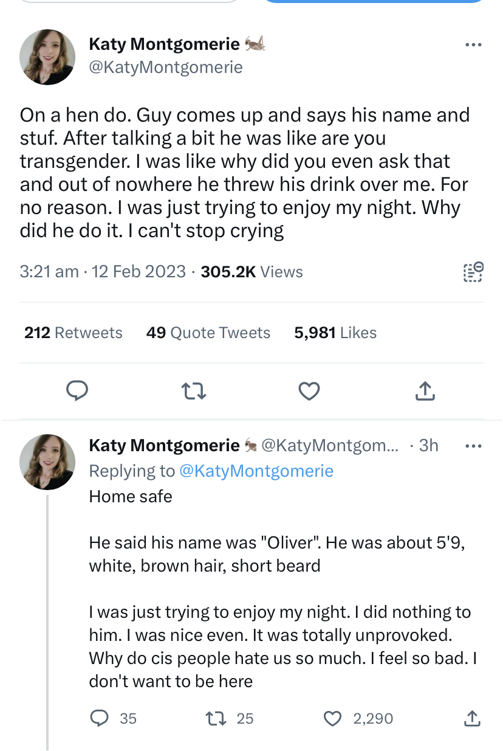Click the tweet timestamp 3:21 am
This screenshot has width=503, height=751.
coord(49,271)
